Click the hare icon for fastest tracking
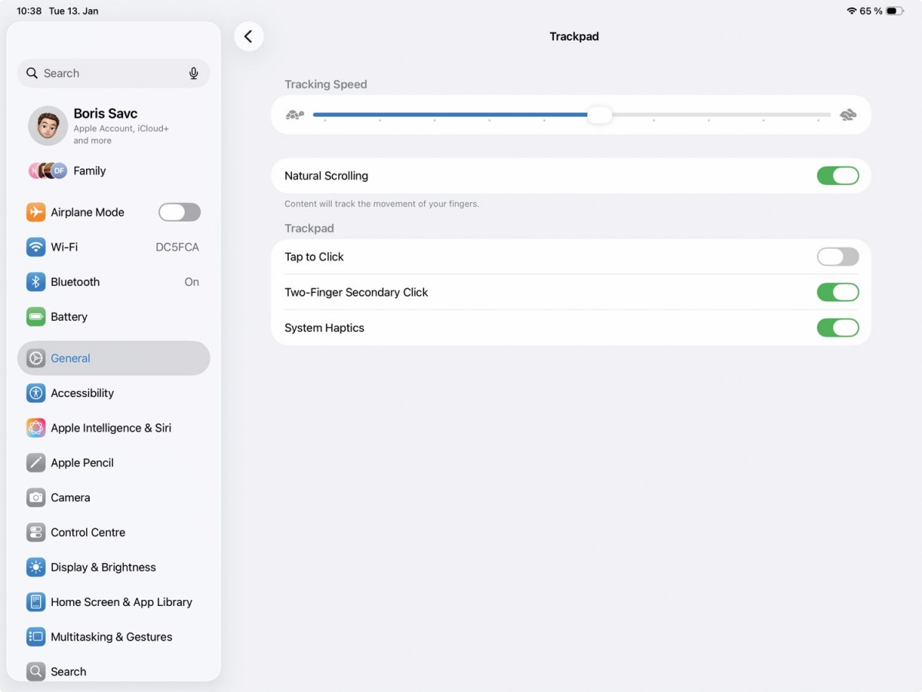 point(848,115)
